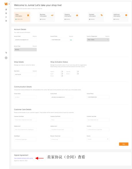Expand the Country dropdown under Customer Care Details
132x169 pixels.
click(98, 139)
